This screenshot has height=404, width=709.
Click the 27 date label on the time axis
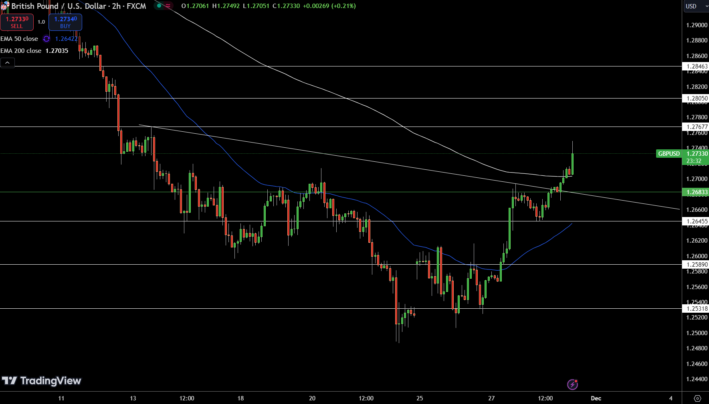tap(491, 398)
